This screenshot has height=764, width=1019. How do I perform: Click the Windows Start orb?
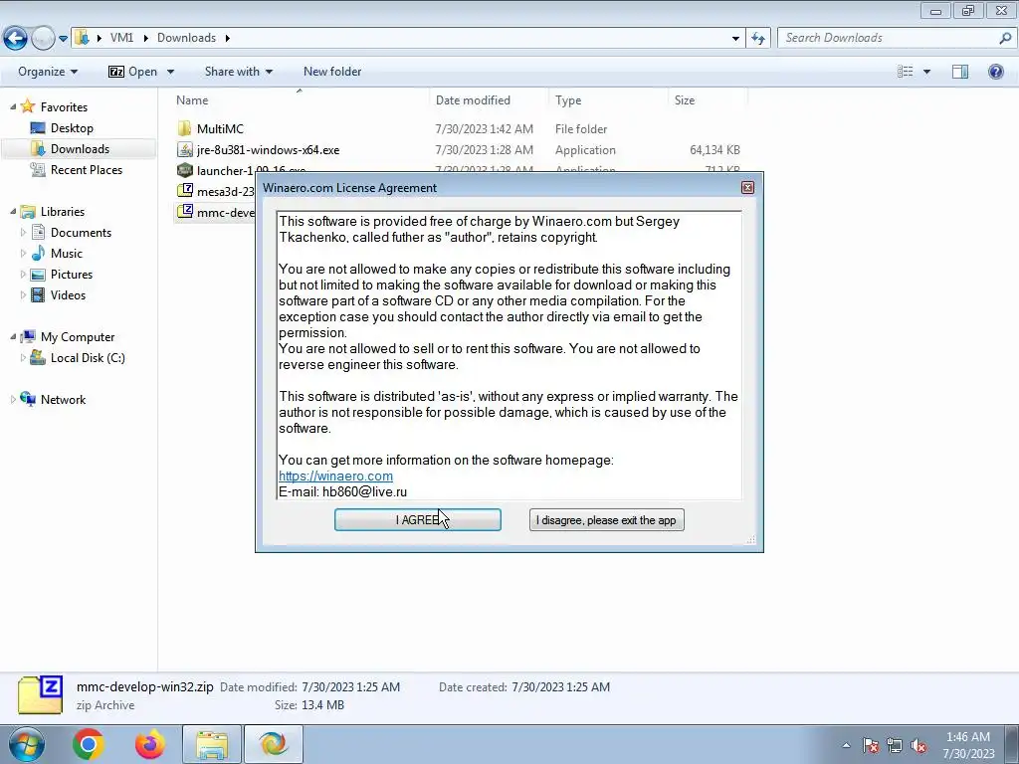(x=25, y=744)
